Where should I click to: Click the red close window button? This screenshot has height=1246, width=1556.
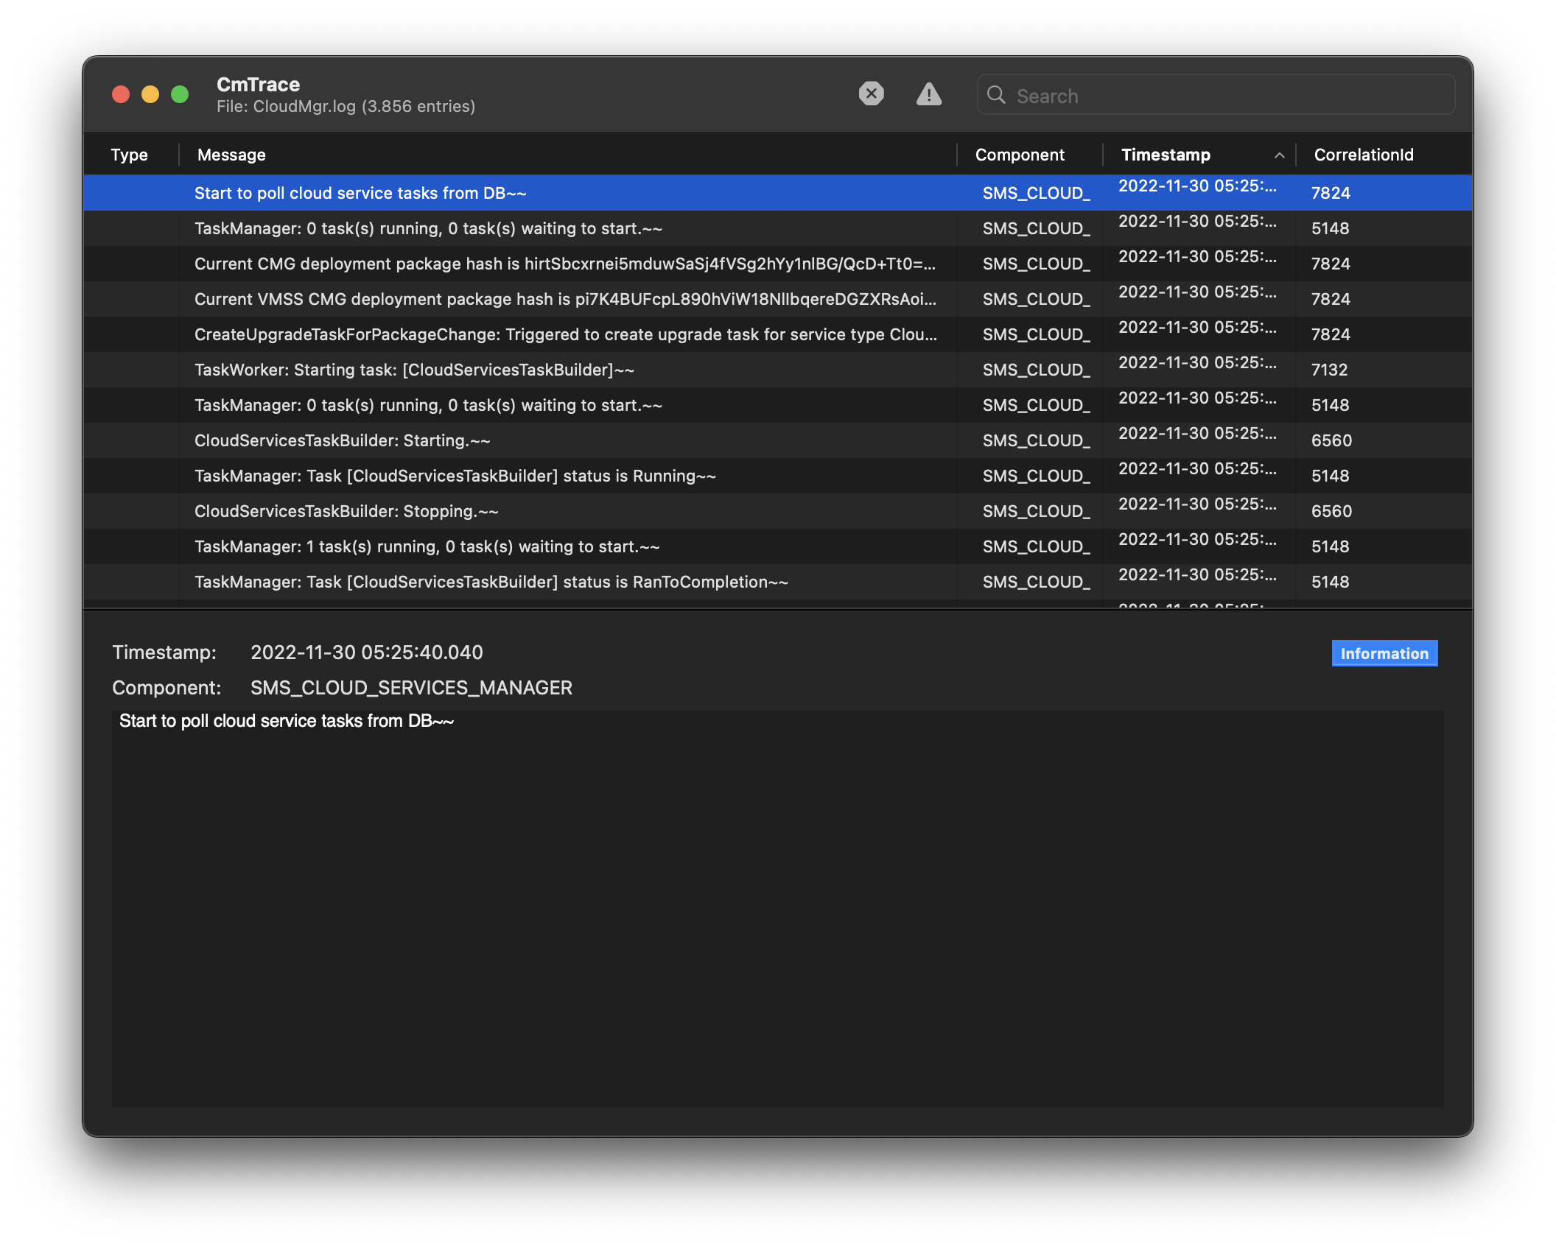[121, 94]
